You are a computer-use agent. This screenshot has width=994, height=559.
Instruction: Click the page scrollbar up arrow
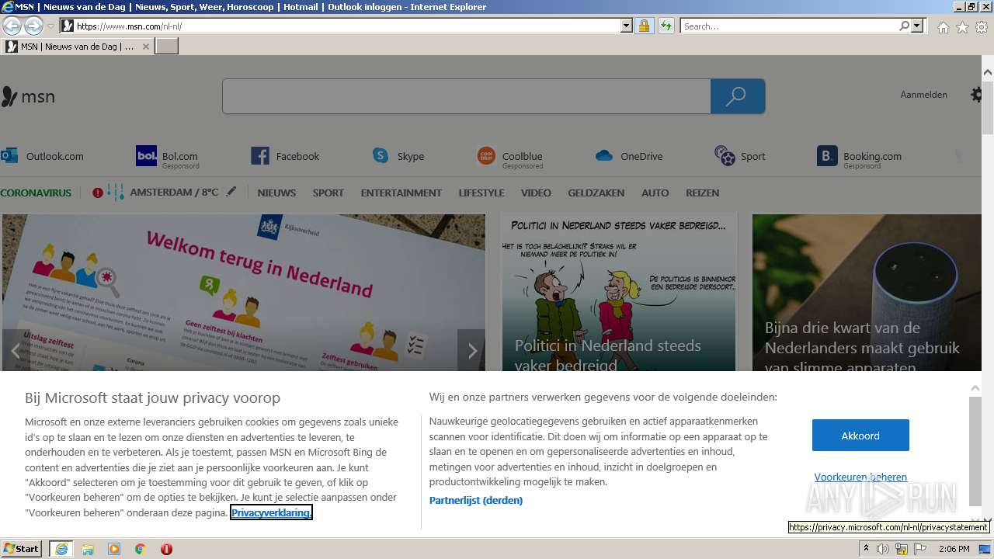click(x=988, y=72)
